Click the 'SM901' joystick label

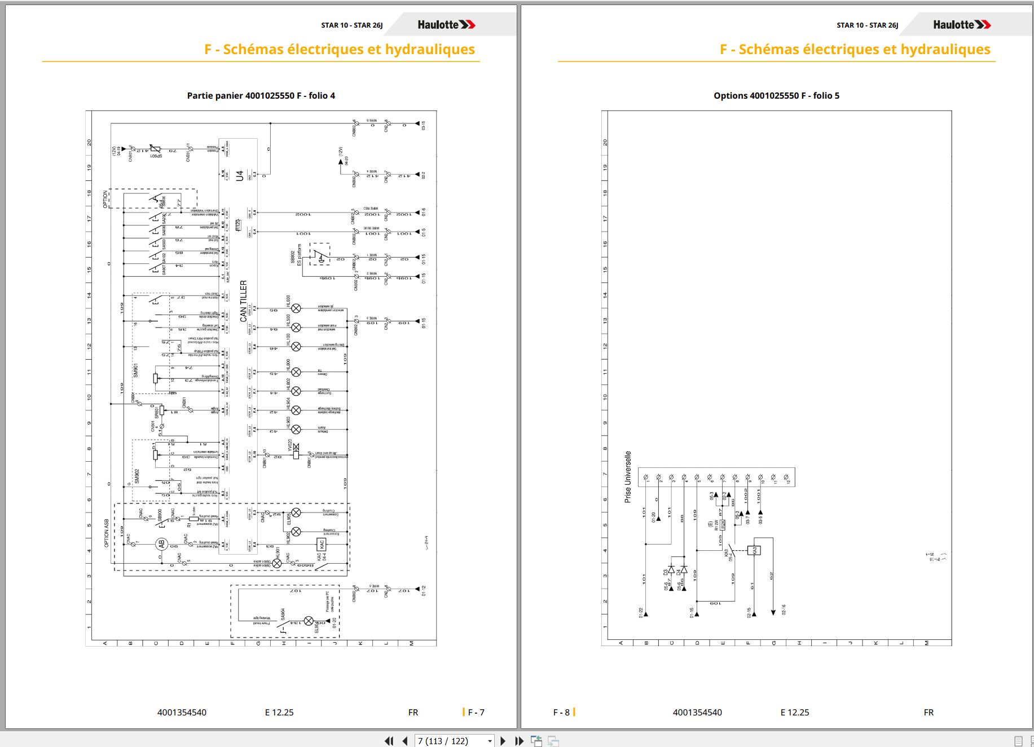click(136, 370)
